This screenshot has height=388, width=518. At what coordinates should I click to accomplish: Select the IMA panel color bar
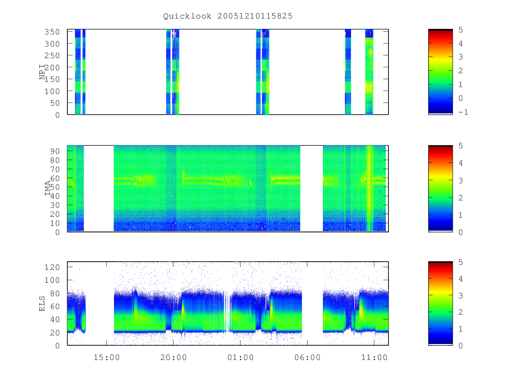(x=440, y=188)
